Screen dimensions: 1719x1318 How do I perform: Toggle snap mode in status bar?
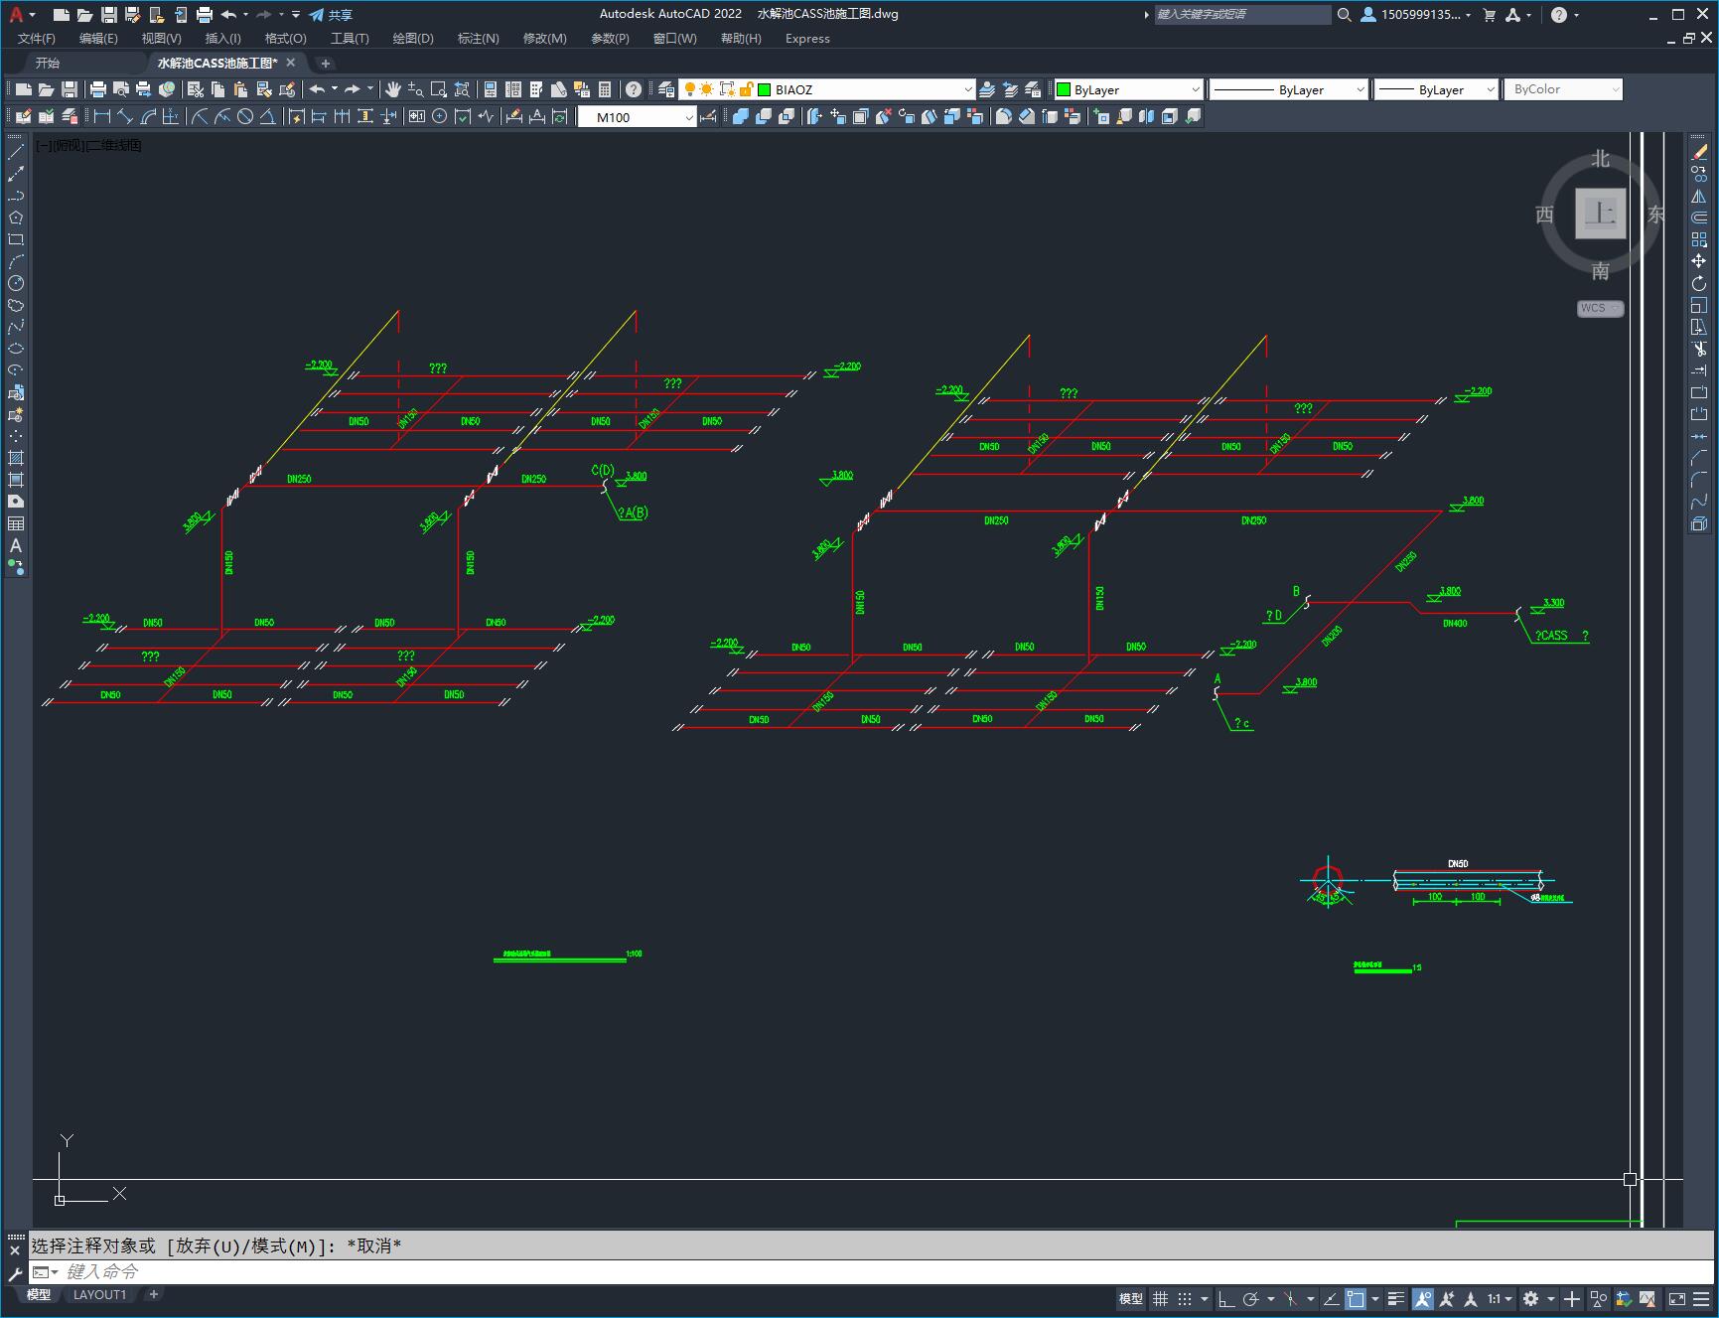tap(1185, 1299)
